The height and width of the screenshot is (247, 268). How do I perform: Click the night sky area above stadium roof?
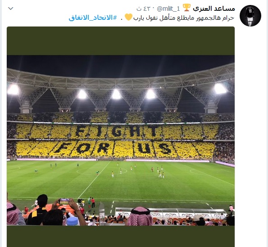[121, 66]
